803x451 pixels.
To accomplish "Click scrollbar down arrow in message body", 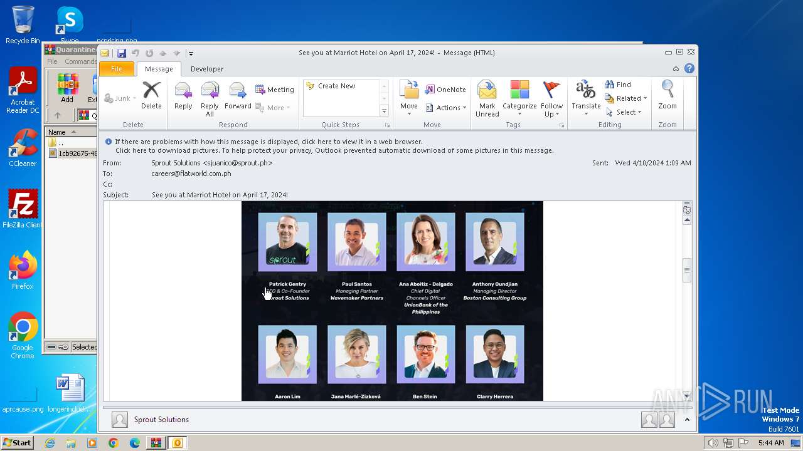I will [x=687, y=396].
